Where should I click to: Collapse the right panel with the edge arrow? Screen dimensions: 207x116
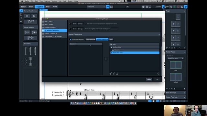[x=187, y=54]
